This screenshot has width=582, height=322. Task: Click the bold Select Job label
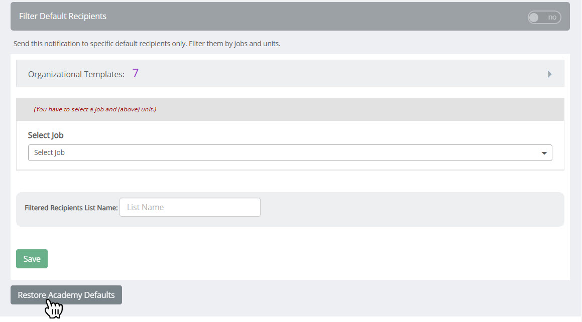click(x=46, y=135)
